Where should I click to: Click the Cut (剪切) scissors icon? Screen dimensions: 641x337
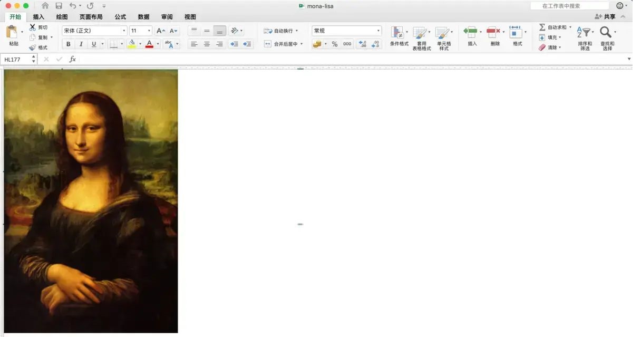tap(33, 27)
